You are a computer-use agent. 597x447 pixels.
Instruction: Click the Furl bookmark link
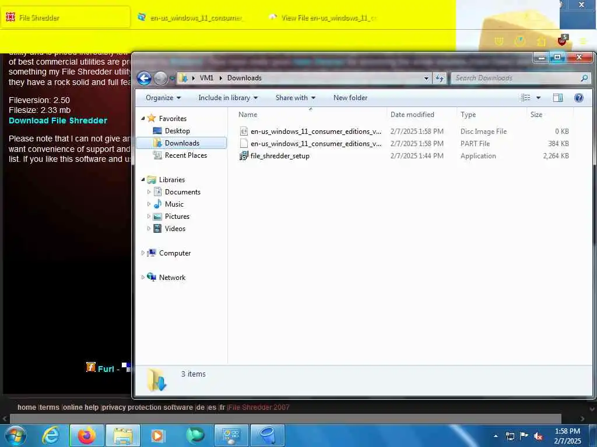click(x=106, y=368)
